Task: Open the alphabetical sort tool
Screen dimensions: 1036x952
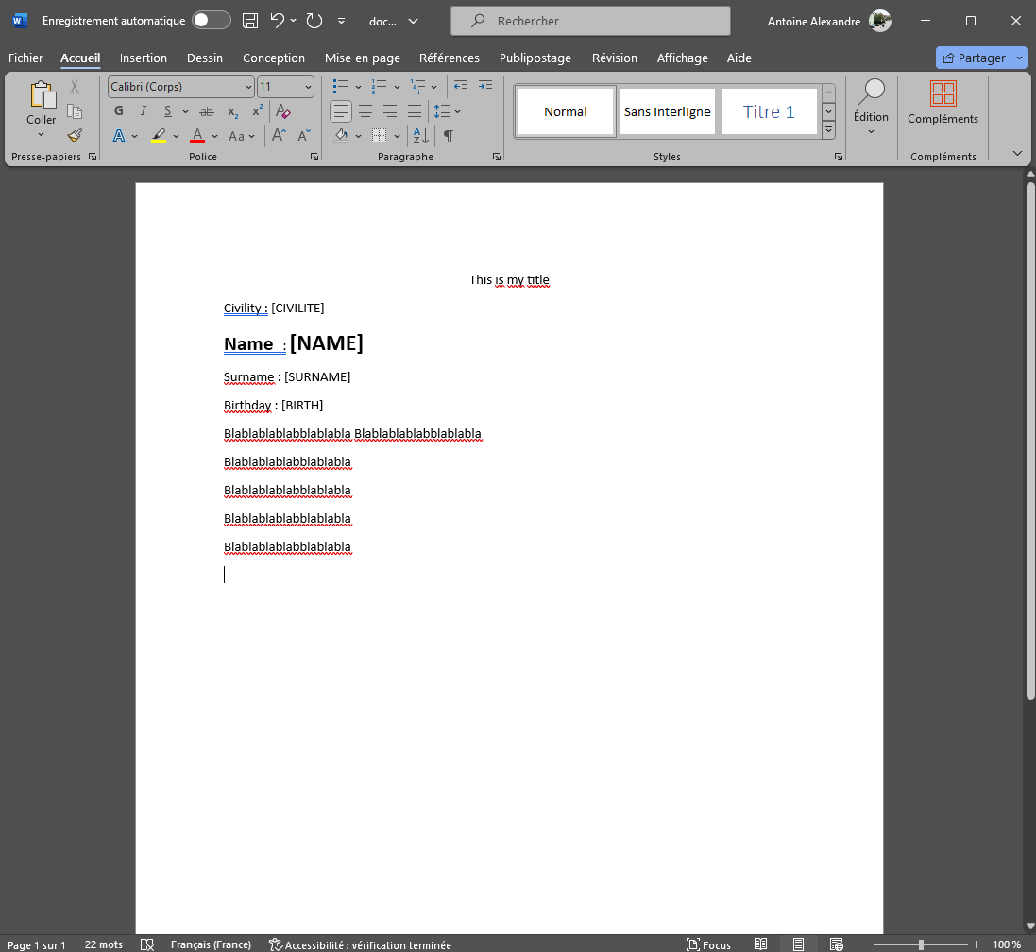Action: (x=418, y=135)
